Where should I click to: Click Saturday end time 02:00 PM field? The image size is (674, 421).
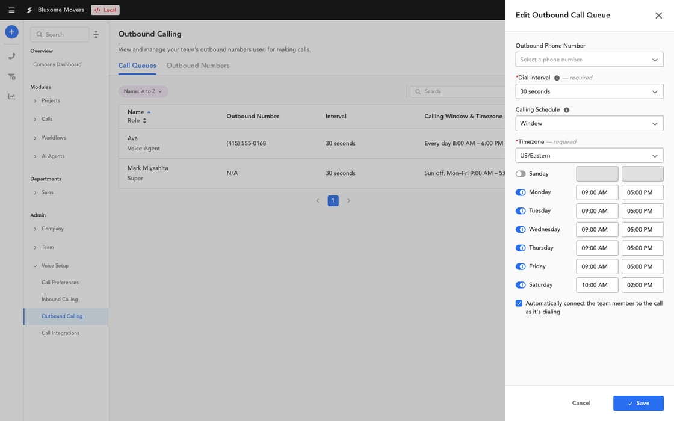(643, 285)
